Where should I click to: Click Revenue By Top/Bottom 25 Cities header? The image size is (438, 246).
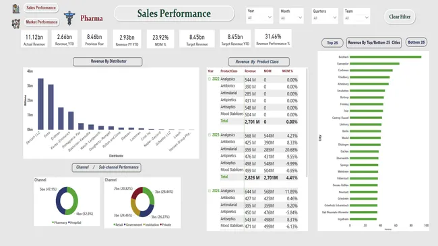pos(374,42)
